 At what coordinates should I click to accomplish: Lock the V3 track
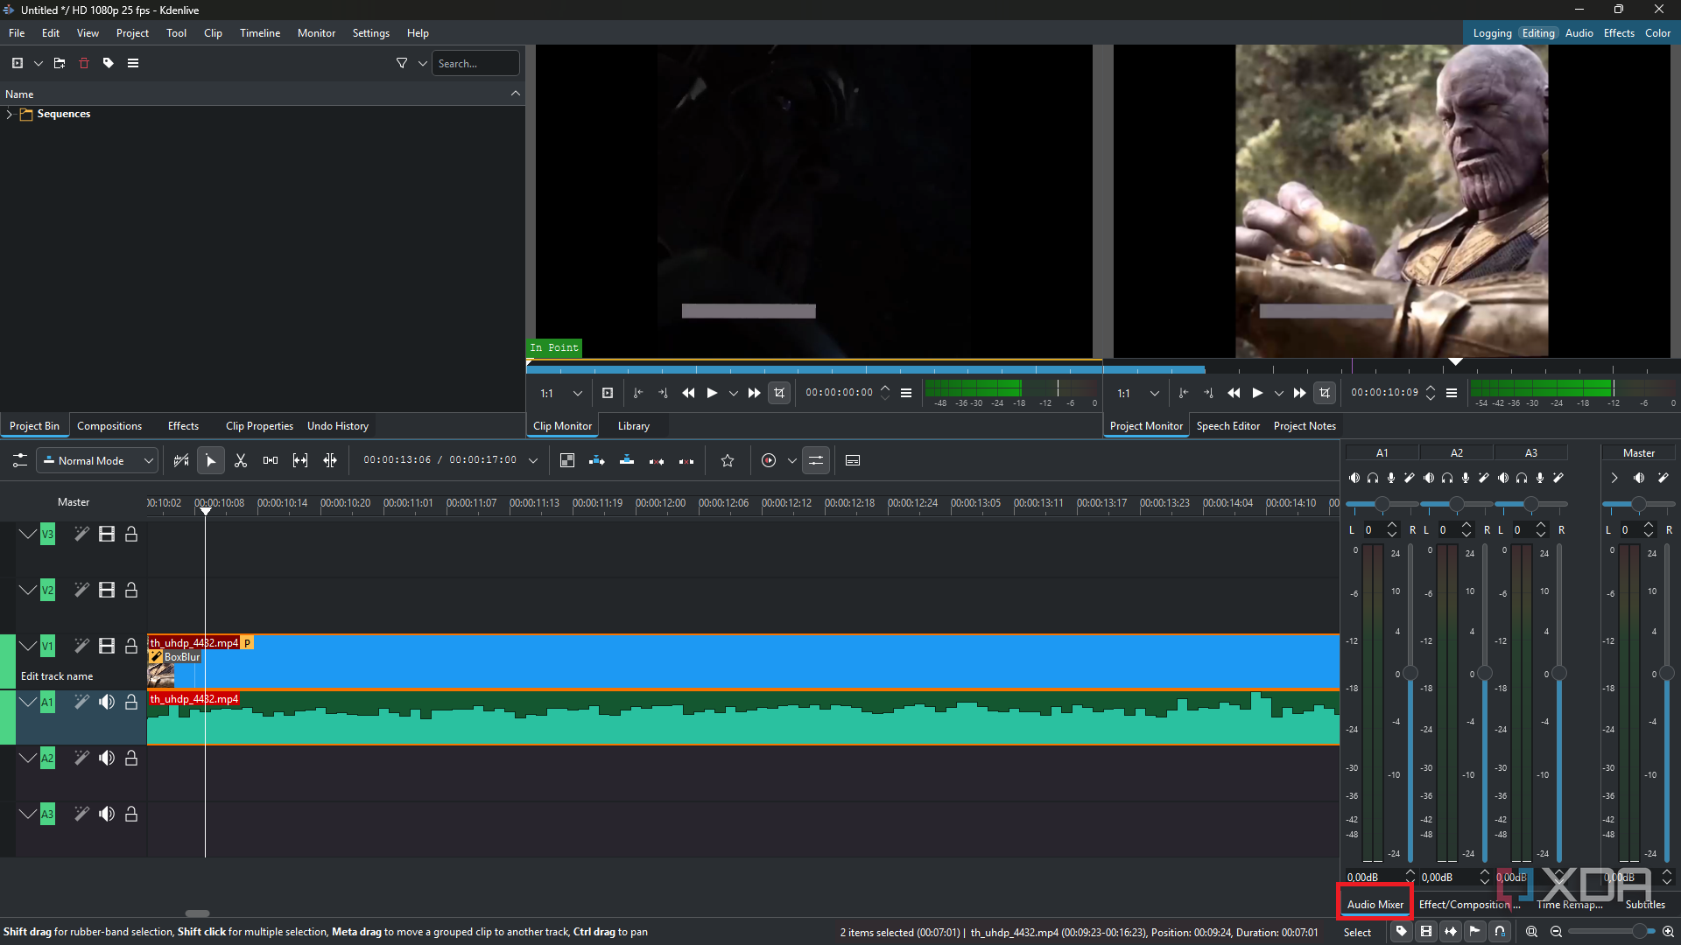pyautogui.click(x=131, y=534)
